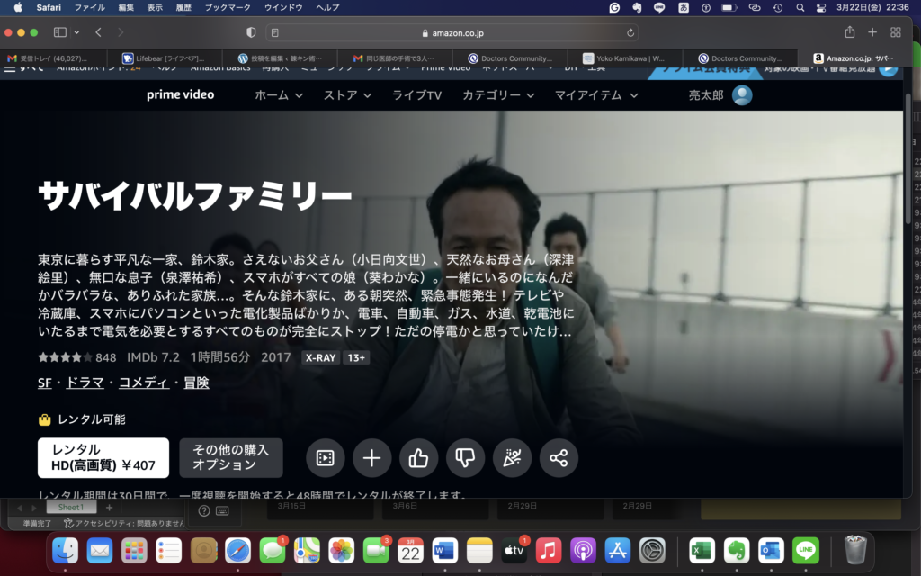Toggle thumbs down rating
The image size is (921, 576).
coord(465,458)
